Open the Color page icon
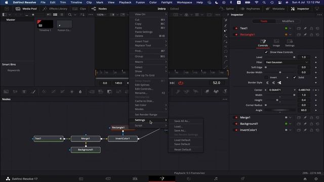Viewport: 324px width, 182px height. (x=188, y=178)
